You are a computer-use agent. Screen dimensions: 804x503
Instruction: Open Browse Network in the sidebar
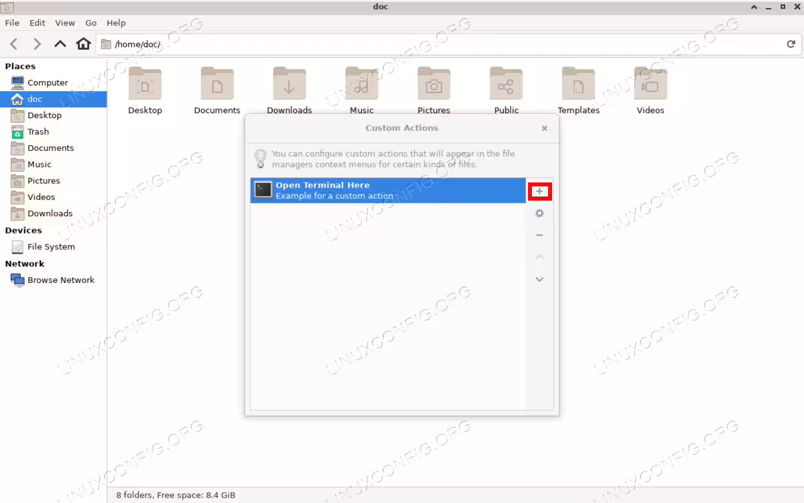(54, 280)
